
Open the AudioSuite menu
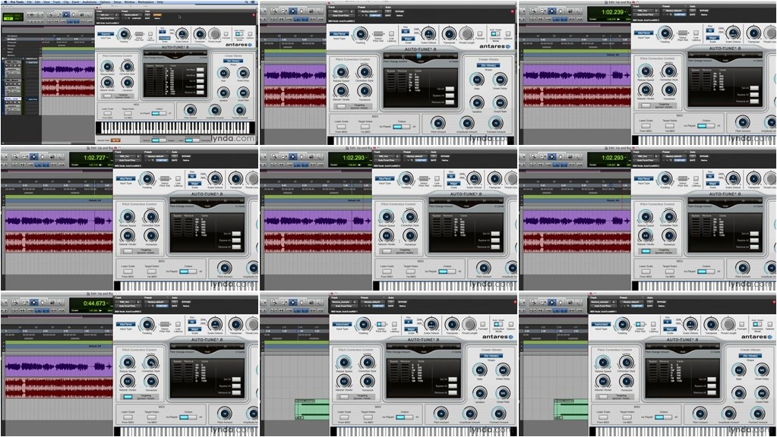pos(90,2)
